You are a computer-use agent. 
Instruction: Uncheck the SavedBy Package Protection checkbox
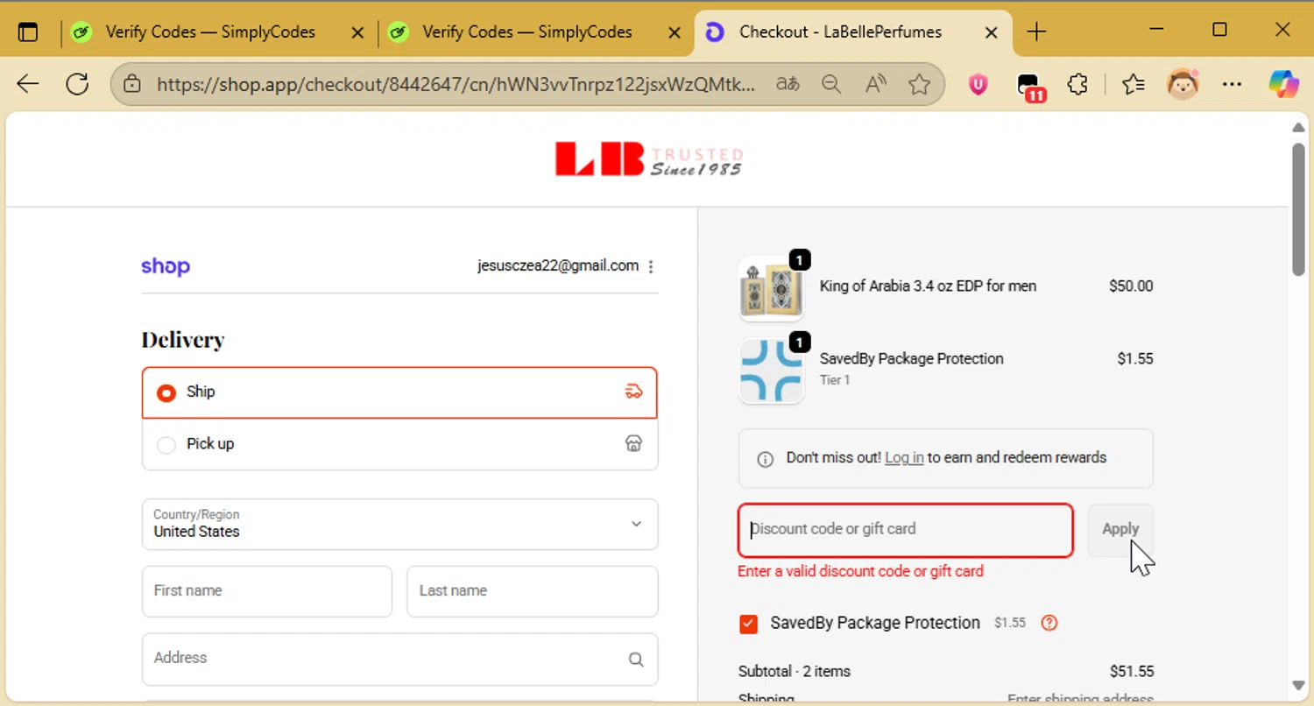(x=748, y=624)
